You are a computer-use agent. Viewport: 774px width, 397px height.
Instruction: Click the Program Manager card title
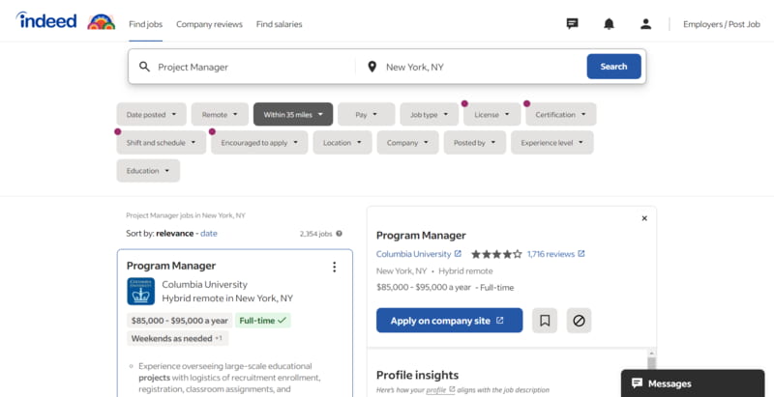point(171,266)
